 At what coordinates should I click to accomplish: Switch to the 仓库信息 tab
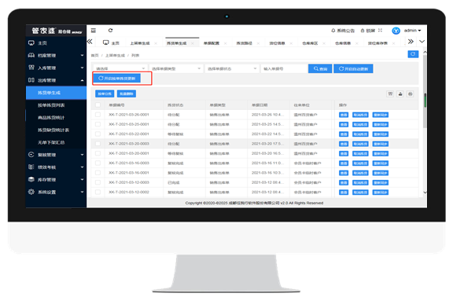pos(343,43)
